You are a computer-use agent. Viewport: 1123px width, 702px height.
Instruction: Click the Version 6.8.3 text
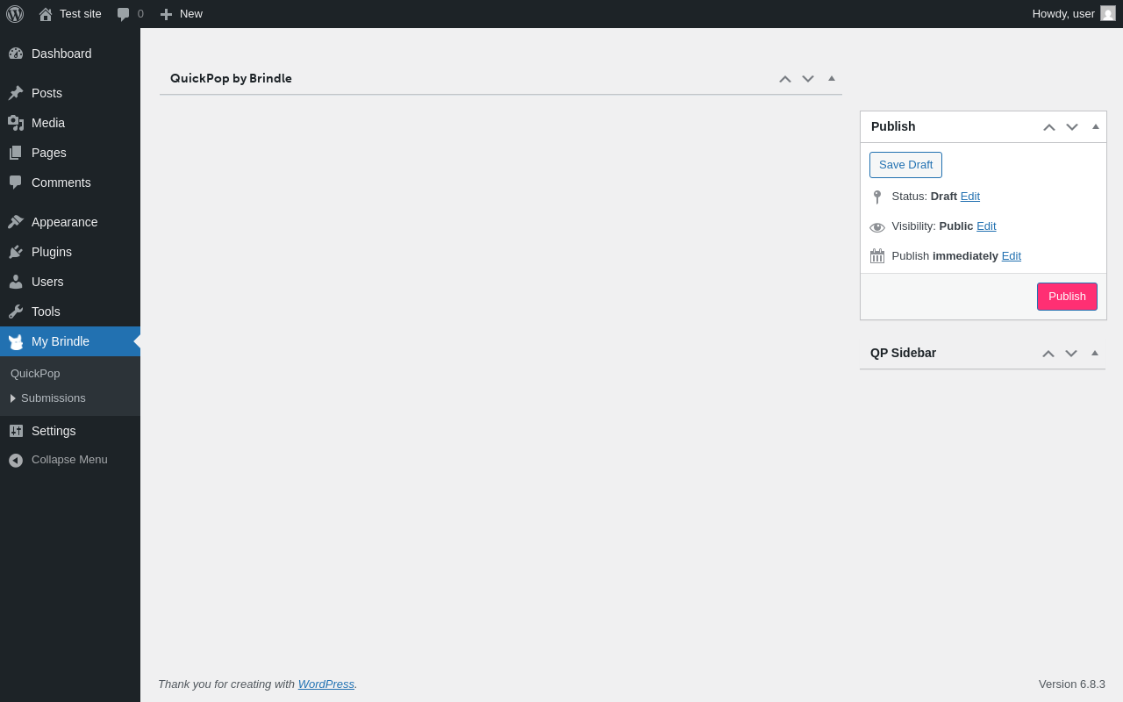click(x=1072, y=684)
